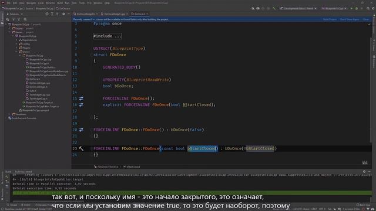The width and height of the screenshot is (376, 211).
Task: Click Don't Show Again in the notification bar
Action: click(x=350, y=19)
